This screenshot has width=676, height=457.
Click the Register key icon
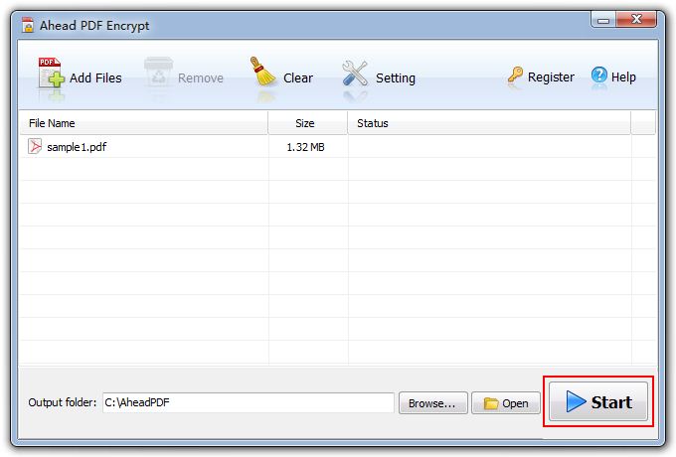515,75
